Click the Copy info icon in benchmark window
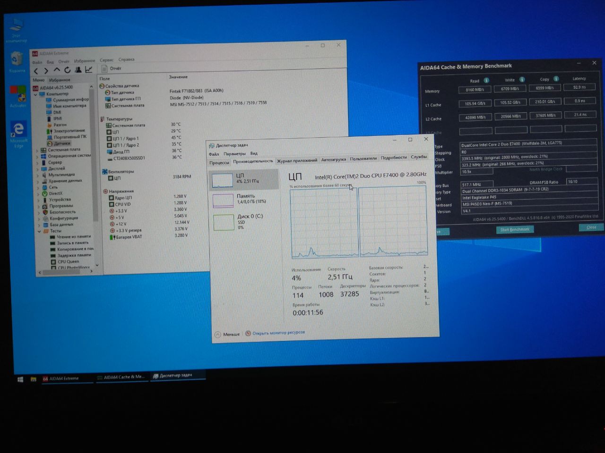 556,79
